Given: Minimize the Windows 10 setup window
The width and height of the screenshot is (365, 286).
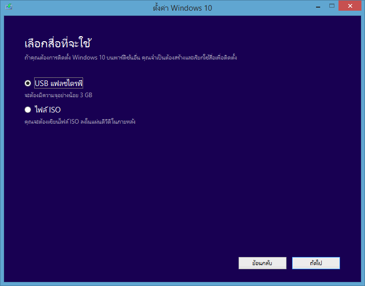Looking at the screenshot, I should coord(318,7).
